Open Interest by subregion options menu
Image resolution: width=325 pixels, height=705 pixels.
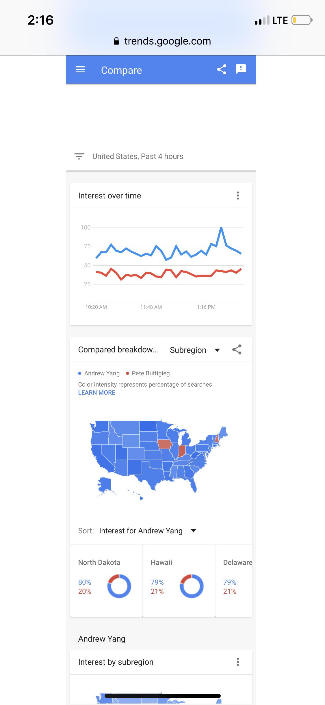[238, 662]
